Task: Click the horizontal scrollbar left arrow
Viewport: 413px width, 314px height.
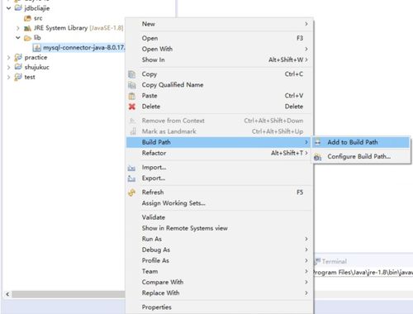Action: click(x=7, y=294)
